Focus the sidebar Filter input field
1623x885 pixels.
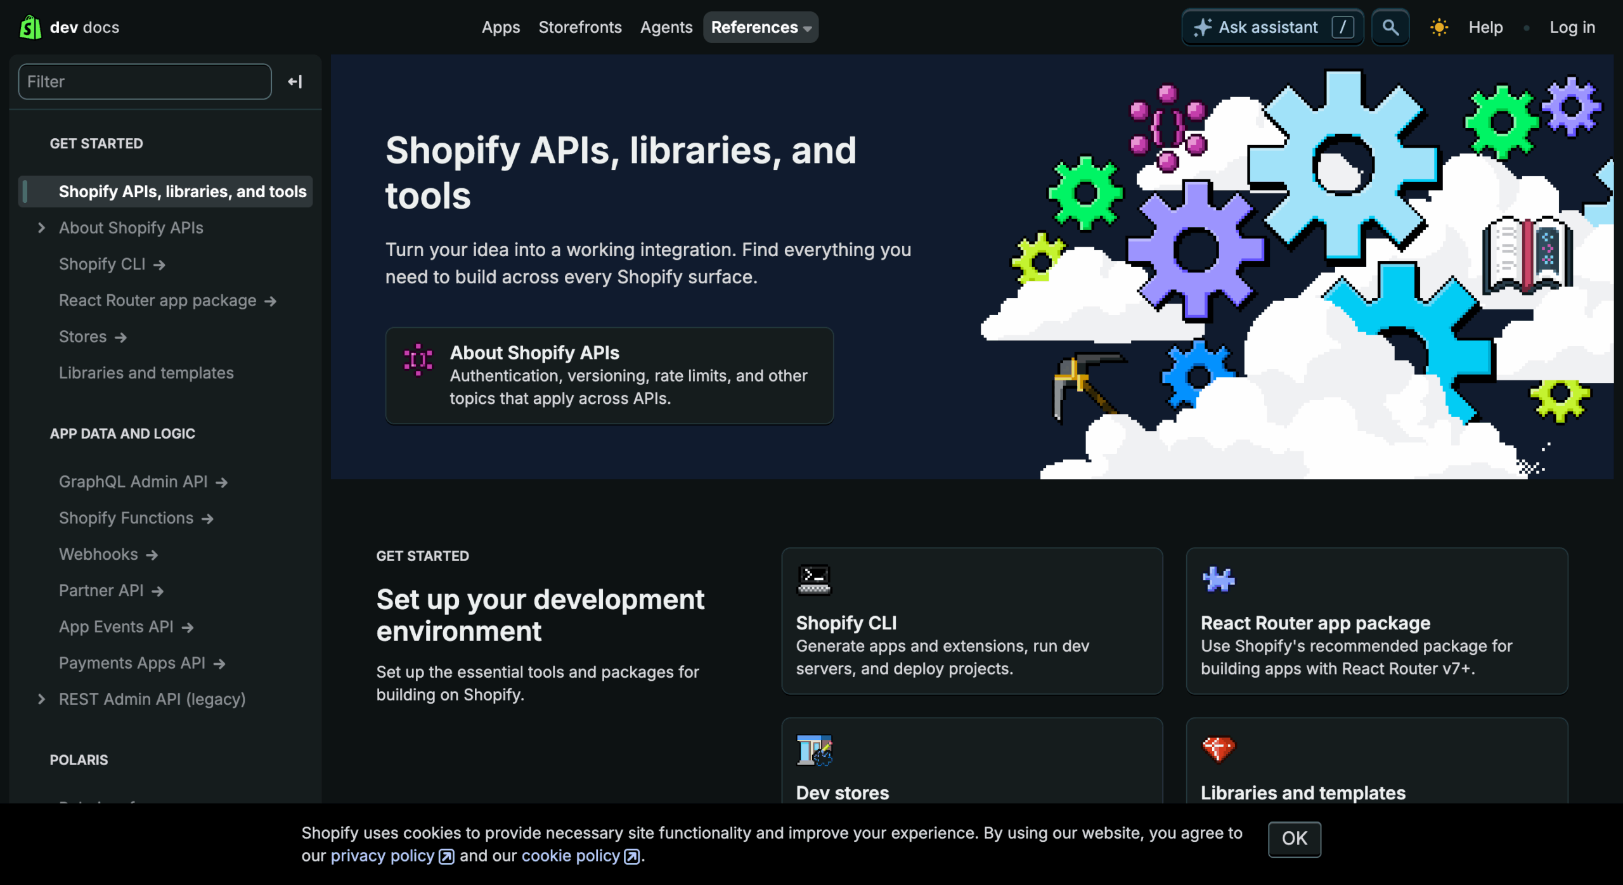pyautogui.click(x=145, y=82)
